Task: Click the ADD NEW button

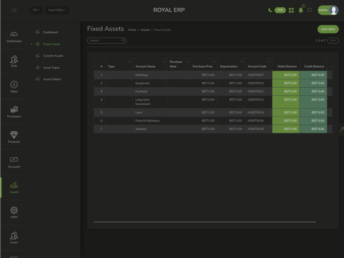Action: [328, 29]
